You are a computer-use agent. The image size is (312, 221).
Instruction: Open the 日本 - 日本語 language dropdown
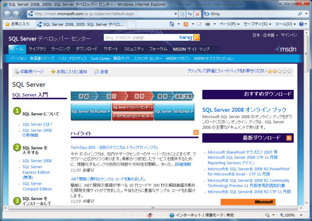click(x=265, y=35)
